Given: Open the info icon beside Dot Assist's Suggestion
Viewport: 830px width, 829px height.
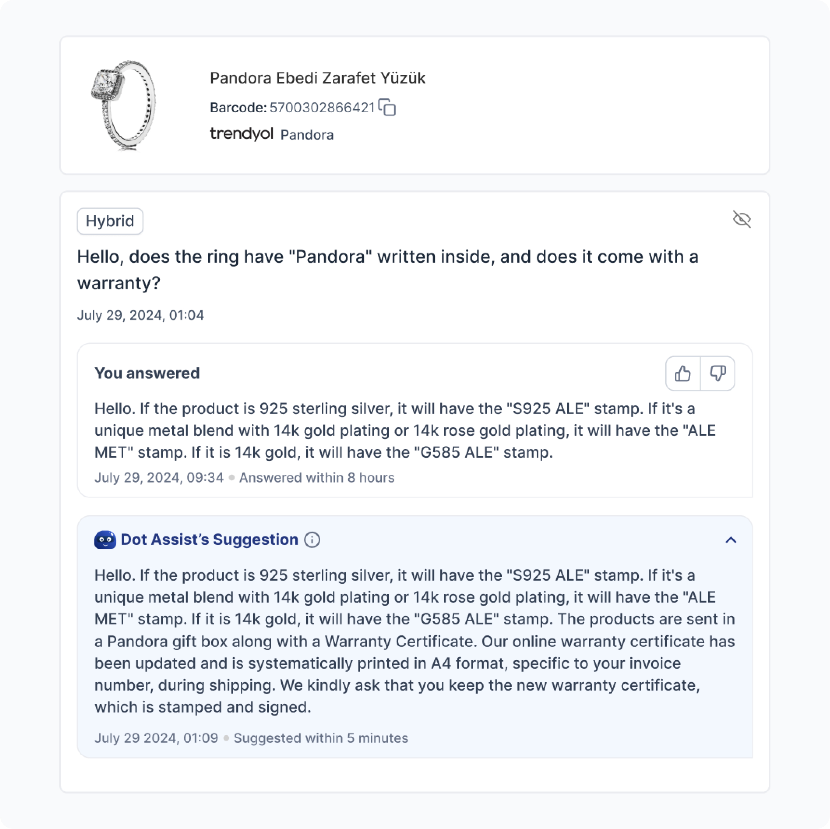Looking at the screenshot, I should click(x=312, y=540).
